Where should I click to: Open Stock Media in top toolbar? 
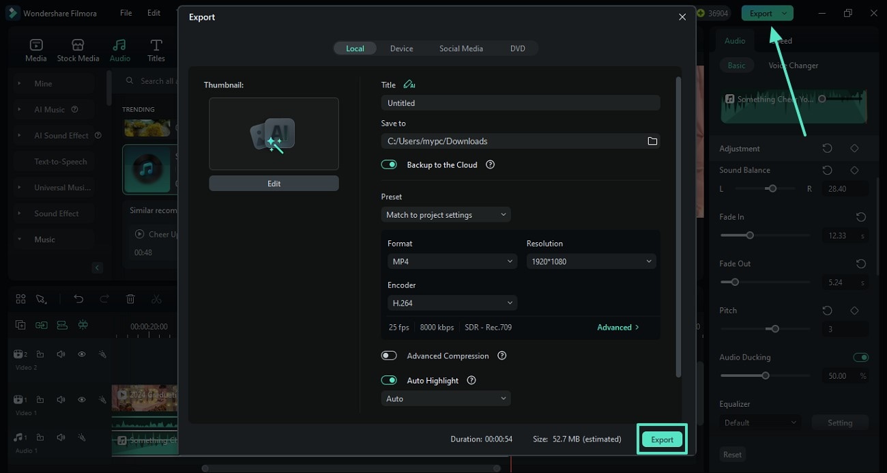78,51
